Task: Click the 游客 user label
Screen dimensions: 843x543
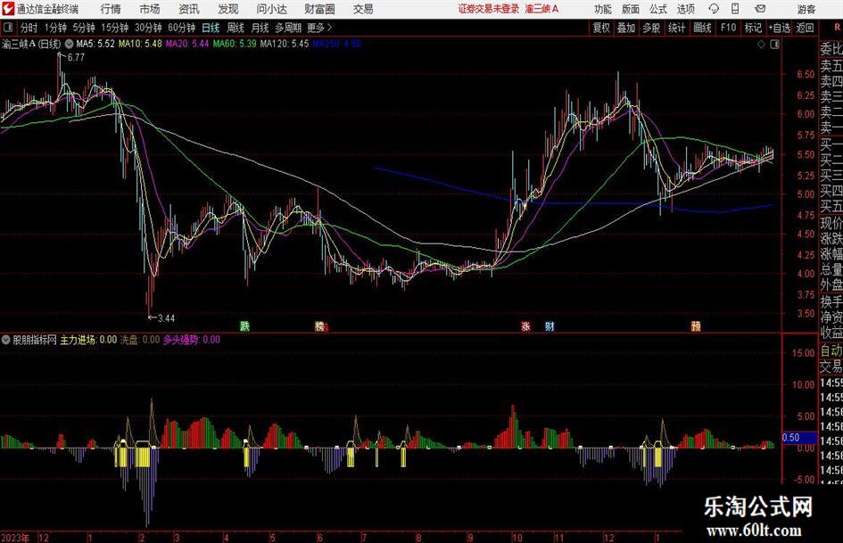Action: tap(806, 9)
